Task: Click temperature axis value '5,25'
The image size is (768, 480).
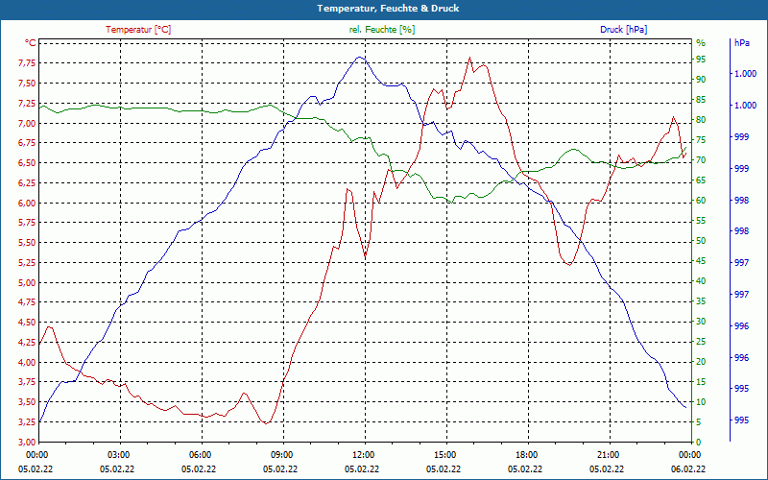Action: [x=27, y=262]
